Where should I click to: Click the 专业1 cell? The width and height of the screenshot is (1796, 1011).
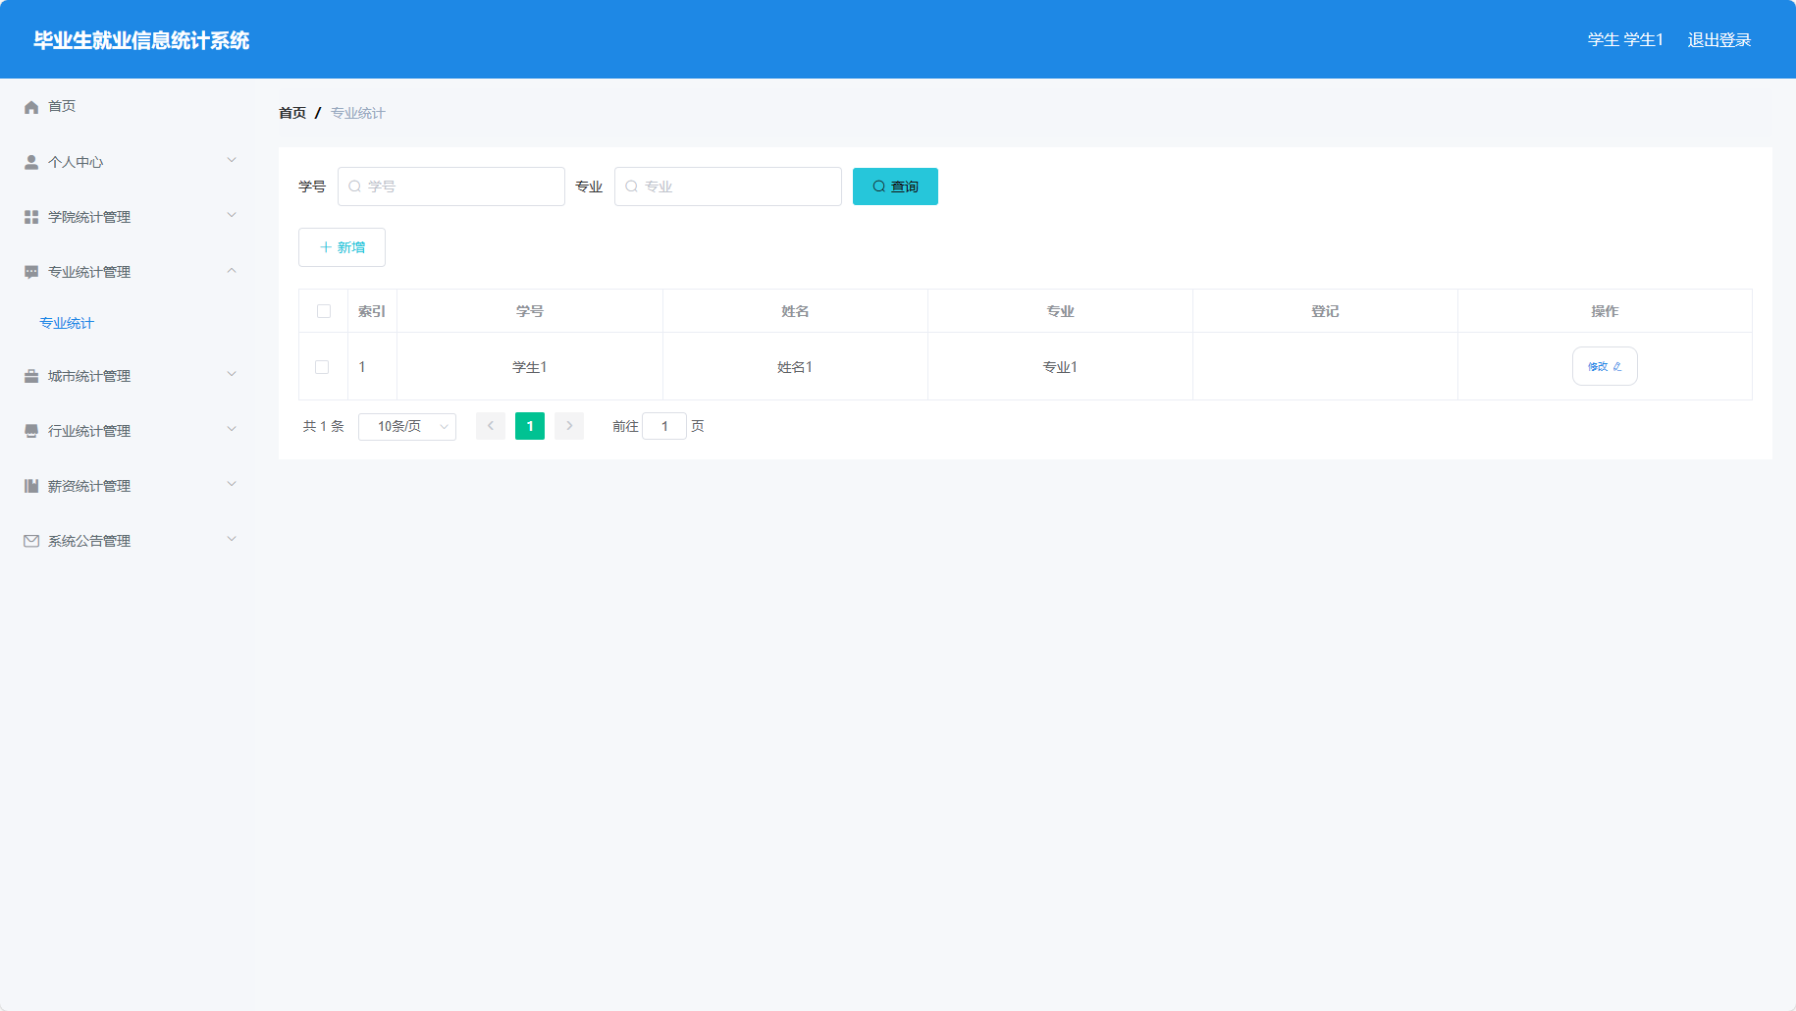[1060, 367]
